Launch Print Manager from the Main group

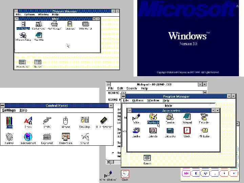[x=54, y=25]
